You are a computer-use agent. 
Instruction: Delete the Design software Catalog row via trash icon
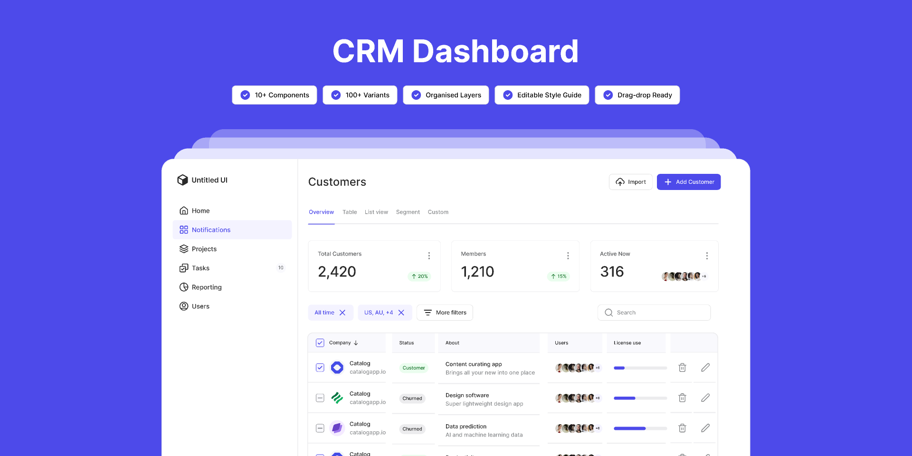point(682,398)
